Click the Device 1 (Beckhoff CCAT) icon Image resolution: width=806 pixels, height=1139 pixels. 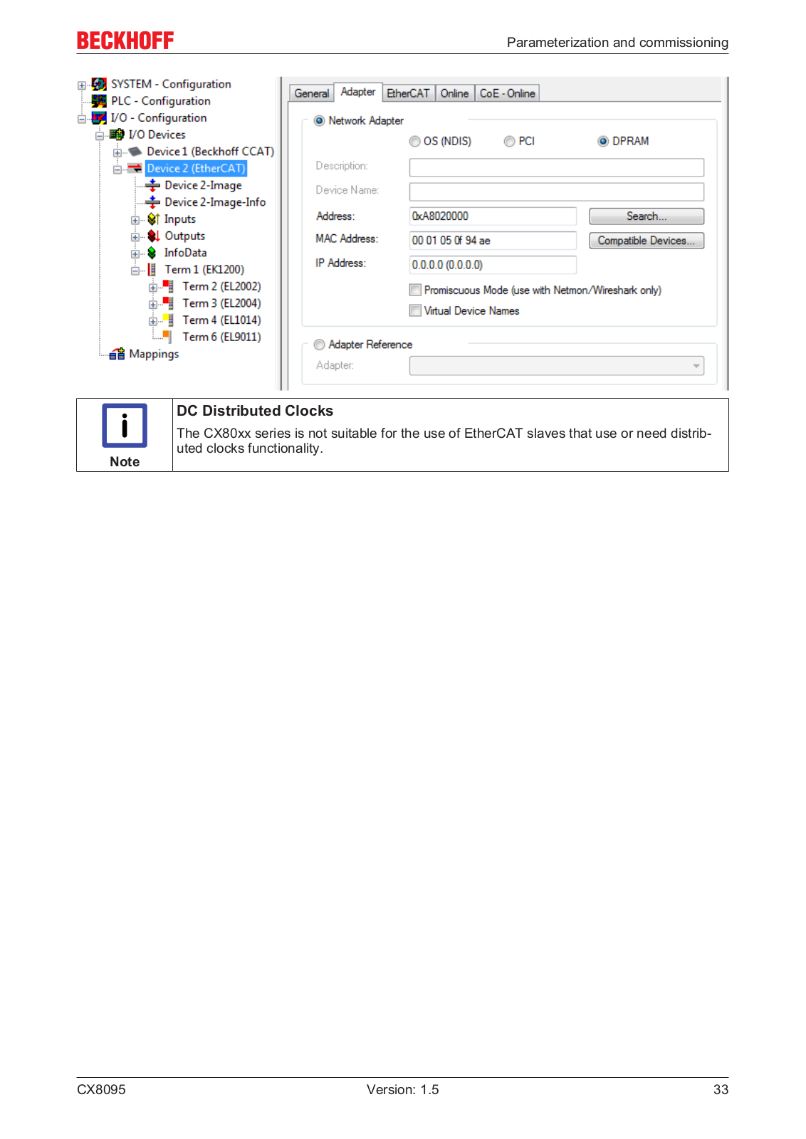[135, 152]
